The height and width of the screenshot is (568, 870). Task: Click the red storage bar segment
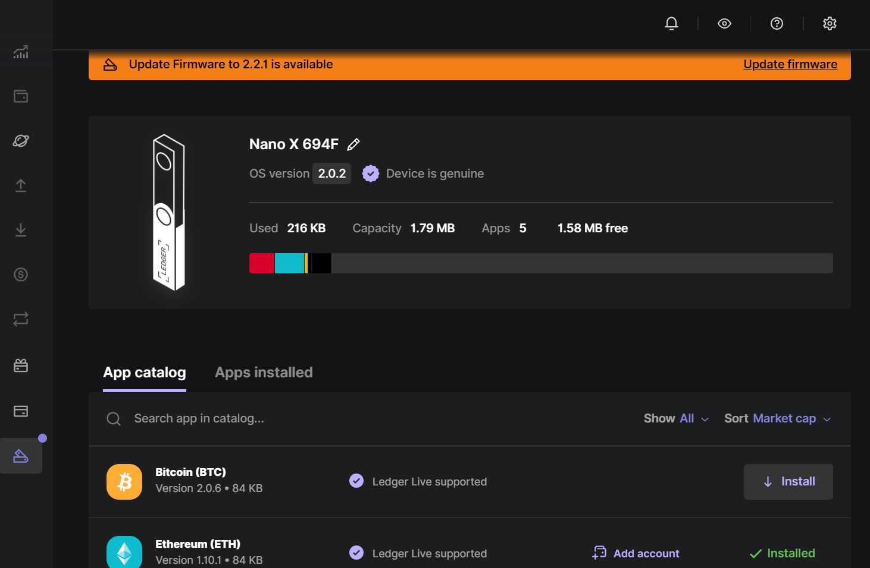pyautogui.click(x=262, y=263)
